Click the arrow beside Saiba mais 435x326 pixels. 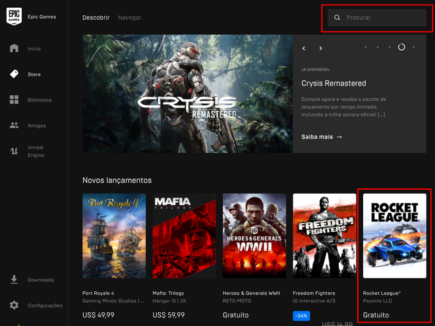tap(339, 137)
